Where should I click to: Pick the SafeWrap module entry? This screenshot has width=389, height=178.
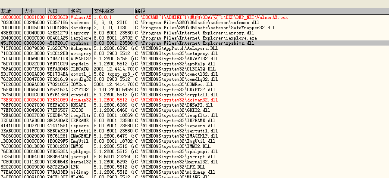tap(81, 27)
